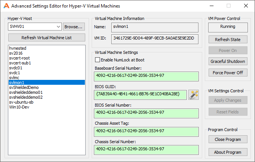Click the Running power state indicator

pos(228,27)
